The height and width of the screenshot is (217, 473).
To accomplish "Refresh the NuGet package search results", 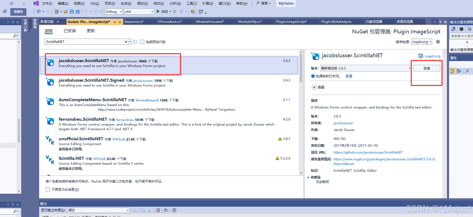I will coord(135,42).
